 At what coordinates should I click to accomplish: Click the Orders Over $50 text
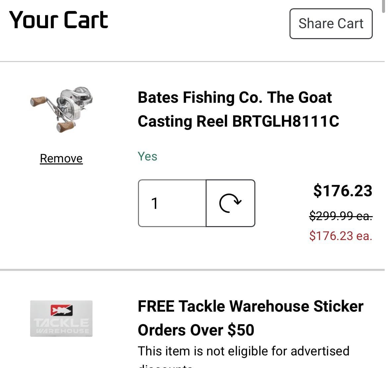(196, 330)
